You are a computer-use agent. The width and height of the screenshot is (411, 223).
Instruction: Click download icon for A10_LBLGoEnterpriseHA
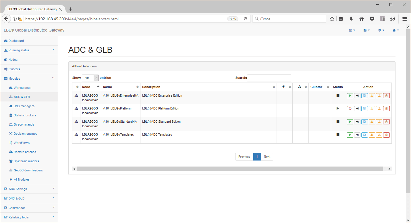(x=372, y=96)
